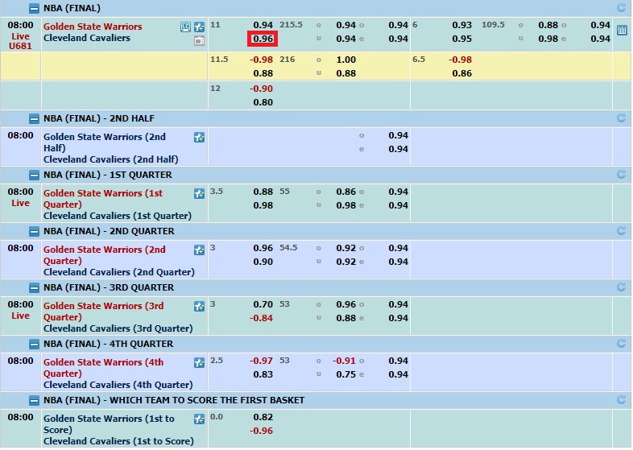Collapse the NBA (FINAL) - 4TH QUARTER section

click(35, 345)
